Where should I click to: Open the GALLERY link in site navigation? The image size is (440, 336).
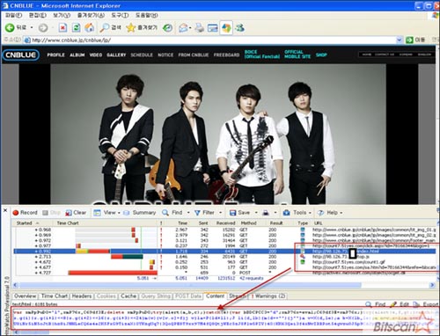point(116,55)
